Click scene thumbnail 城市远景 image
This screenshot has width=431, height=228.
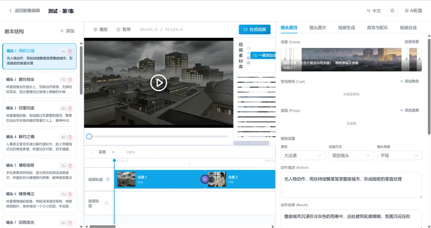click(351, 60)
